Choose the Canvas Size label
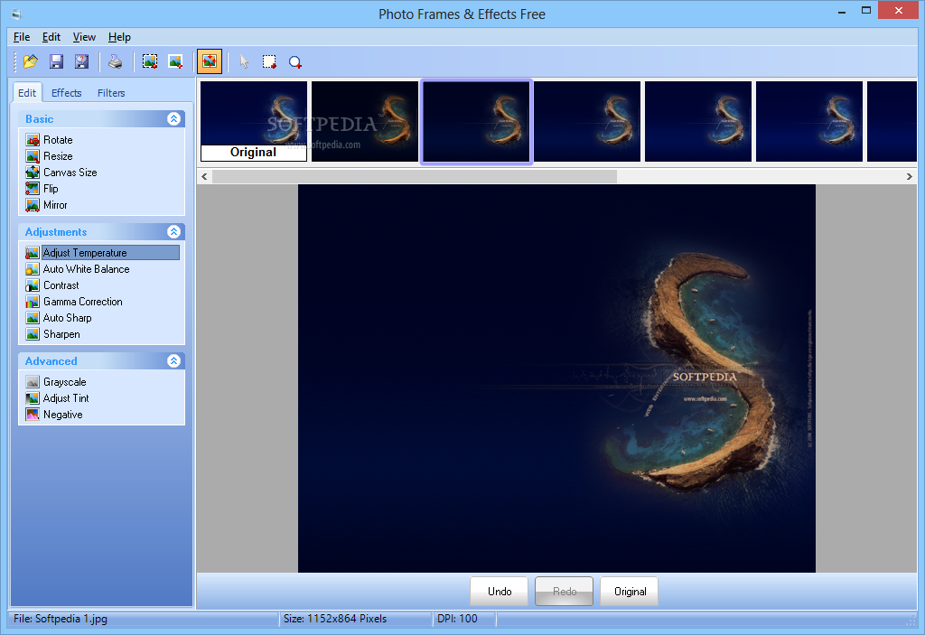The width and height of the screenshot is (925, 635). coord(70,173)
